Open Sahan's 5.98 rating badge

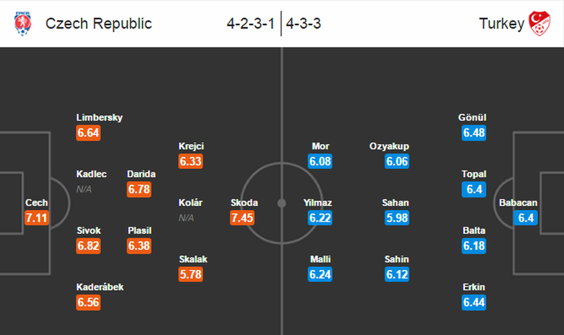[x=397, y=218]
